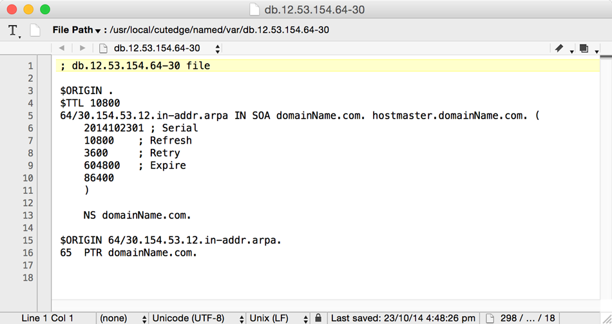Open the Unix (LF) line endings popup
The image size is (612, 324).
pyautogui.click(x=278, y=318)
